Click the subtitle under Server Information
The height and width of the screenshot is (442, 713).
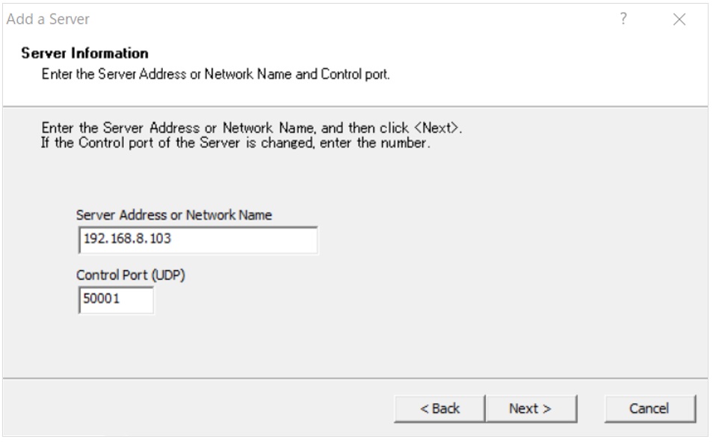[x=215, y=74]
